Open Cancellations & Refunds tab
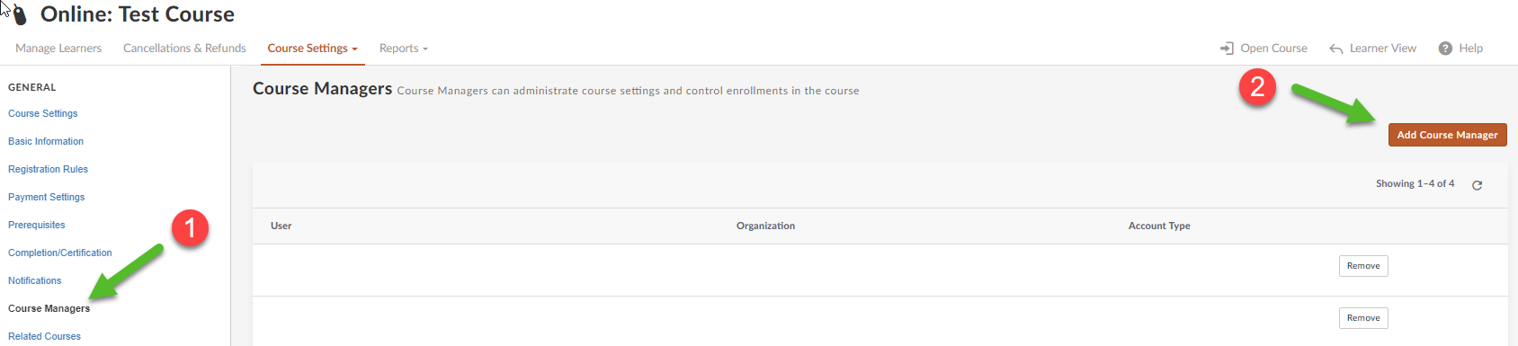The image size is (1518, 346). tap(184, 49)
